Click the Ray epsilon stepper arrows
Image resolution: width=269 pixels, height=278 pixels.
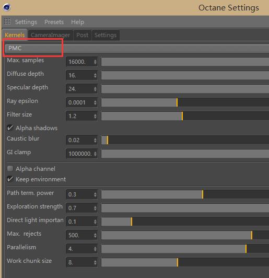coord(95,102)
